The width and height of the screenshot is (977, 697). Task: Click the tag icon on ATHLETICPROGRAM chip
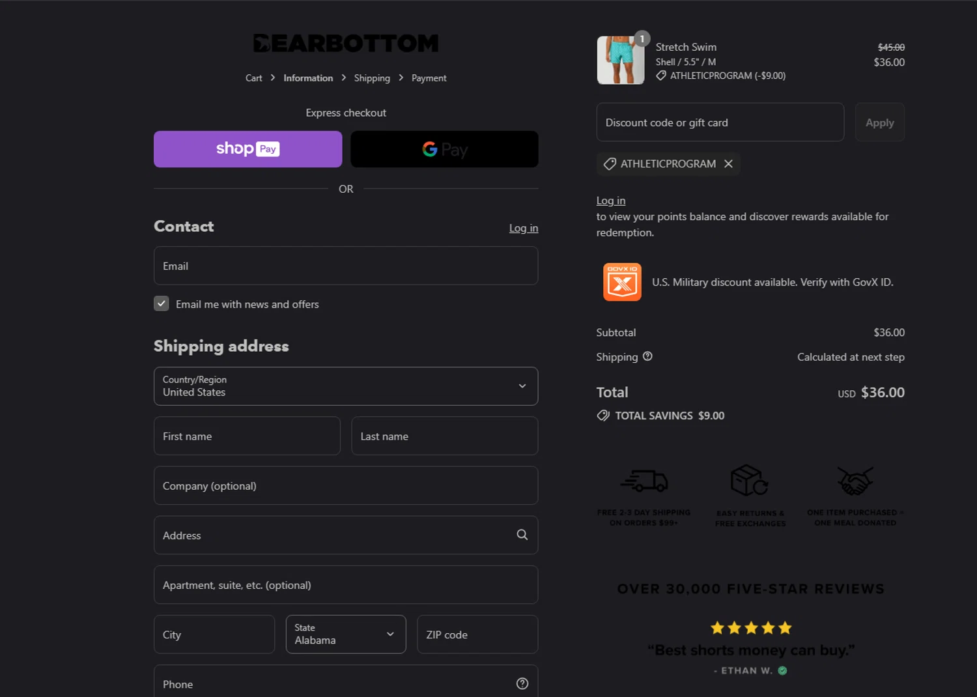[610, 164]
